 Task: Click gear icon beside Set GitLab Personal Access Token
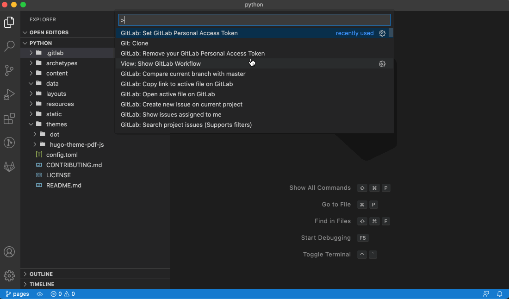coord(382,33)
